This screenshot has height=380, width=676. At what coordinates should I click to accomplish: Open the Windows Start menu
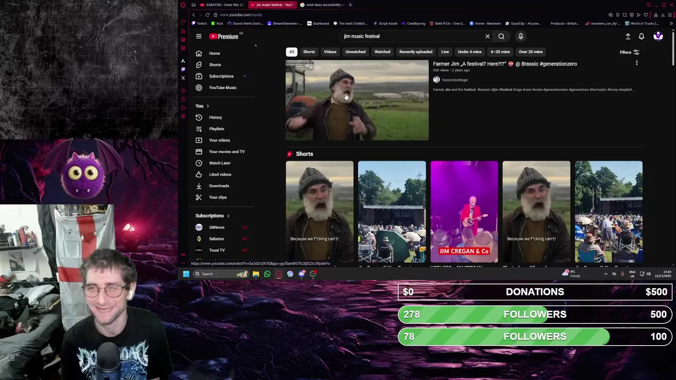tap(186, 274)
